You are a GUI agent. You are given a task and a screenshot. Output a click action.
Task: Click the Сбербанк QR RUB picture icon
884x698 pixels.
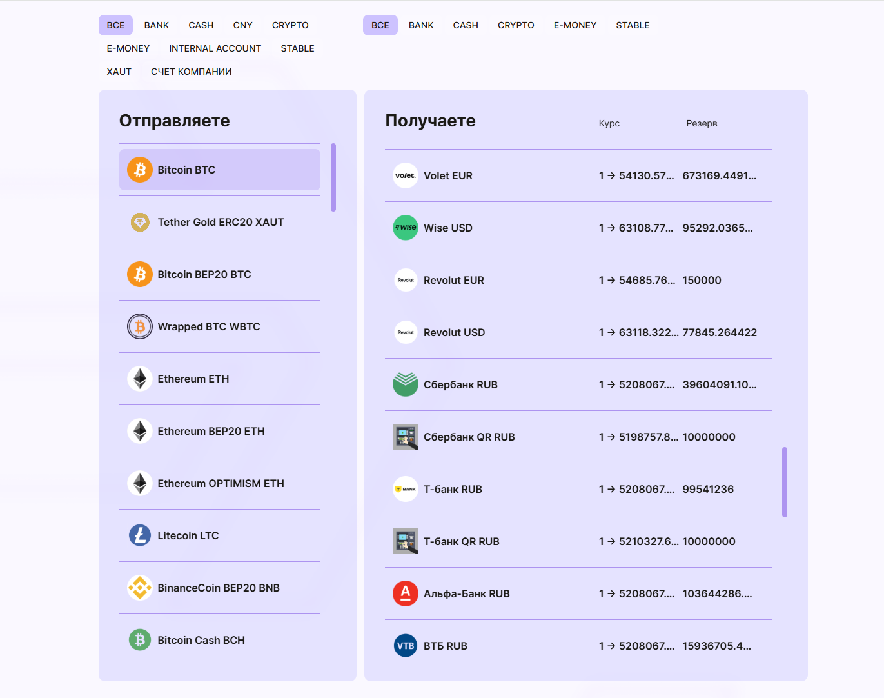(x=406, y=437)
